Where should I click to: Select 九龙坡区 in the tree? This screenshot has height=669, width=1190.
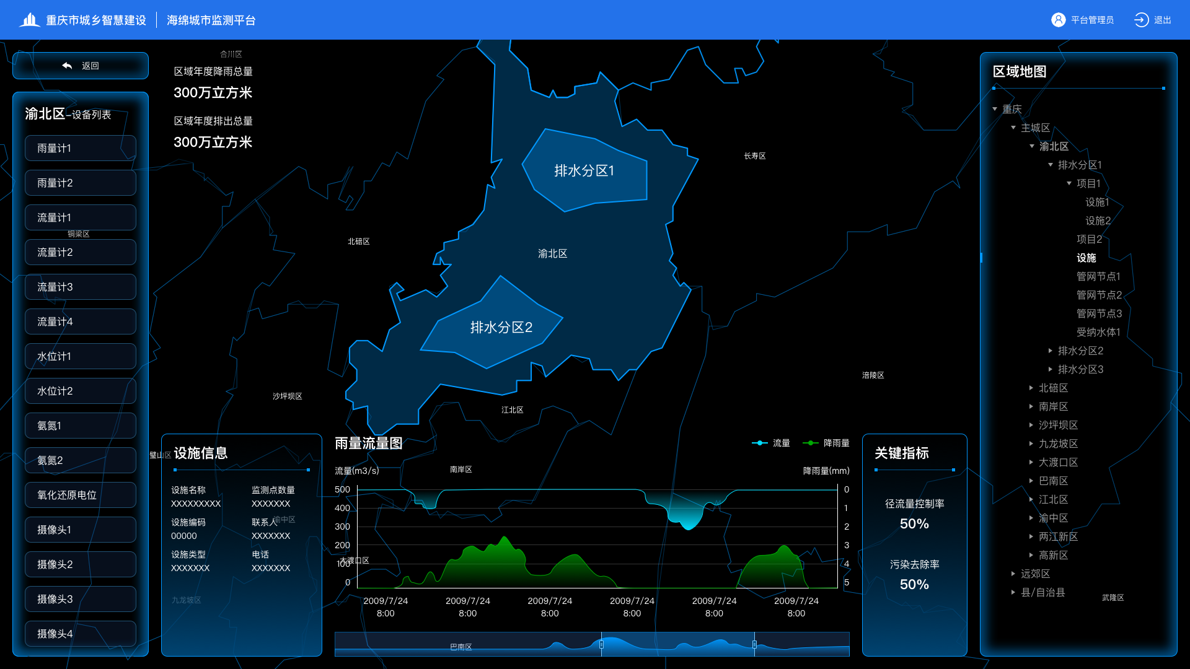coord(1059,444)
